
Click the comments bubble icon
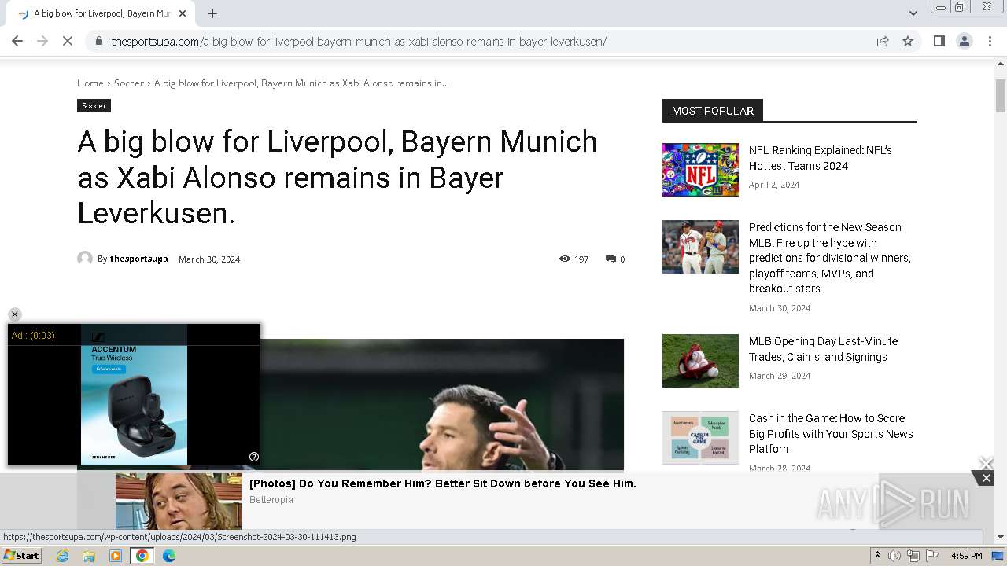(610, 259)
